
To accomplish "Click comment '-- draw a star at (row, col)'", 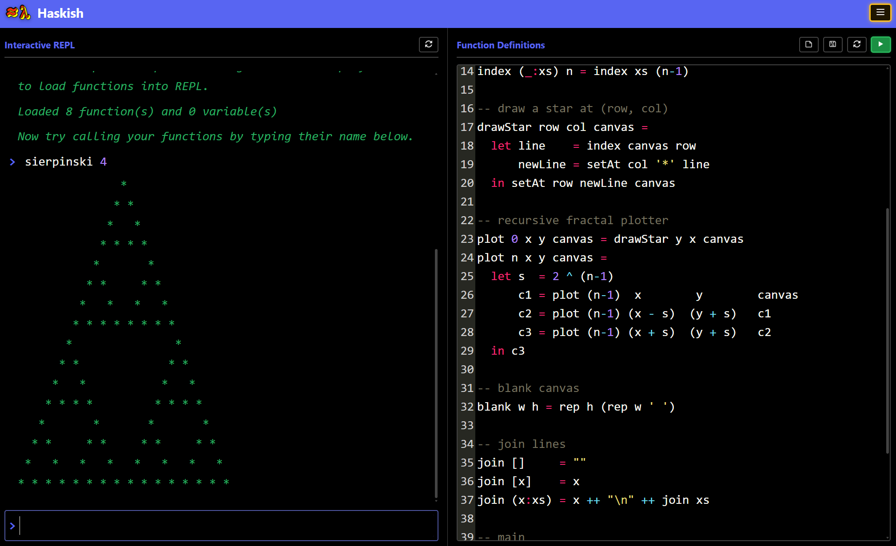I will [x=573, y=109].
